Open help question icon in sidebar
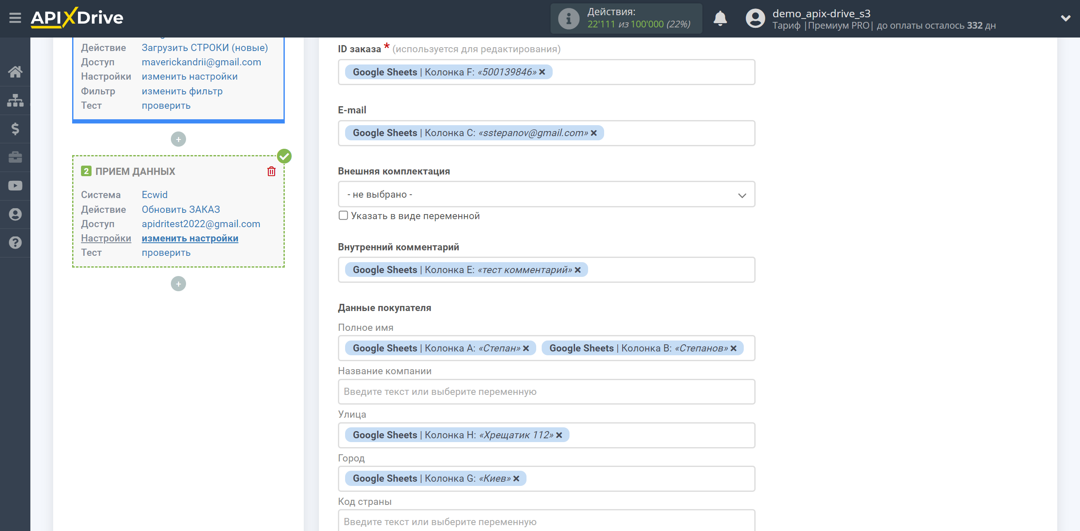 tap(15, 243)
